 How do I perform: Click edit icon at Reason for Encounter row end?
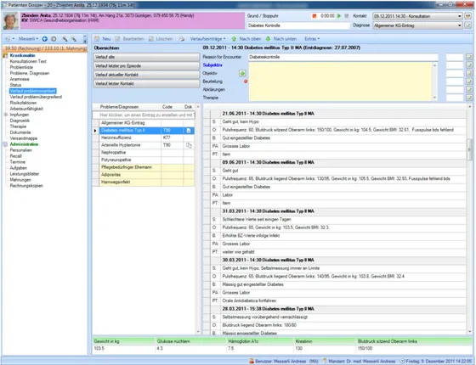tap(469, 57)
